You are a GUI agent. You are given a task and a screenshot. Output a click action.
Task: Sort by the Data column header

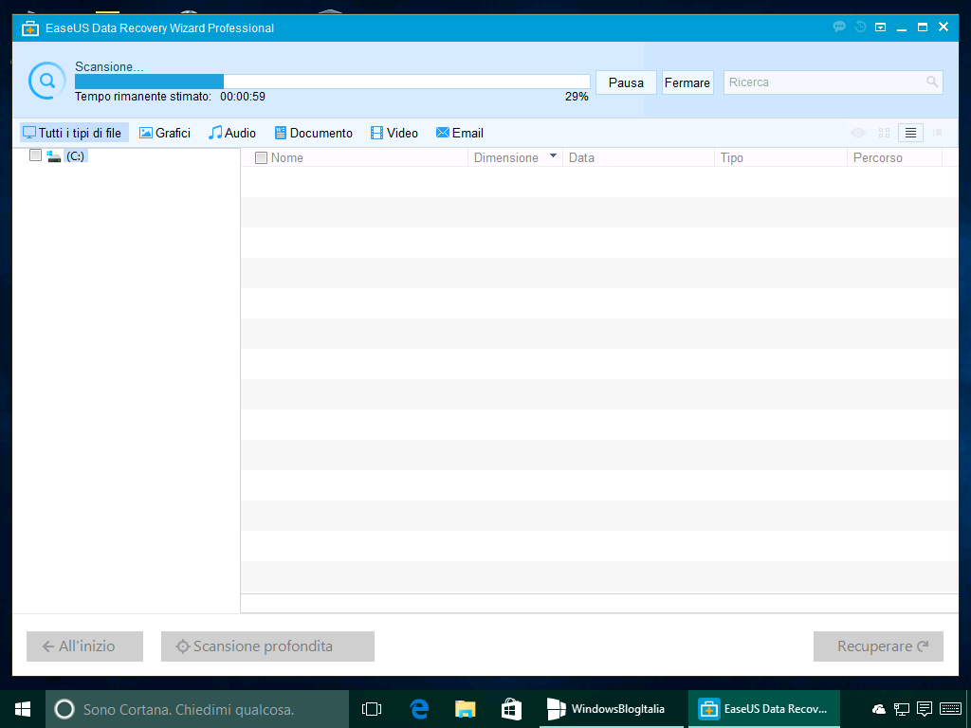638,158
